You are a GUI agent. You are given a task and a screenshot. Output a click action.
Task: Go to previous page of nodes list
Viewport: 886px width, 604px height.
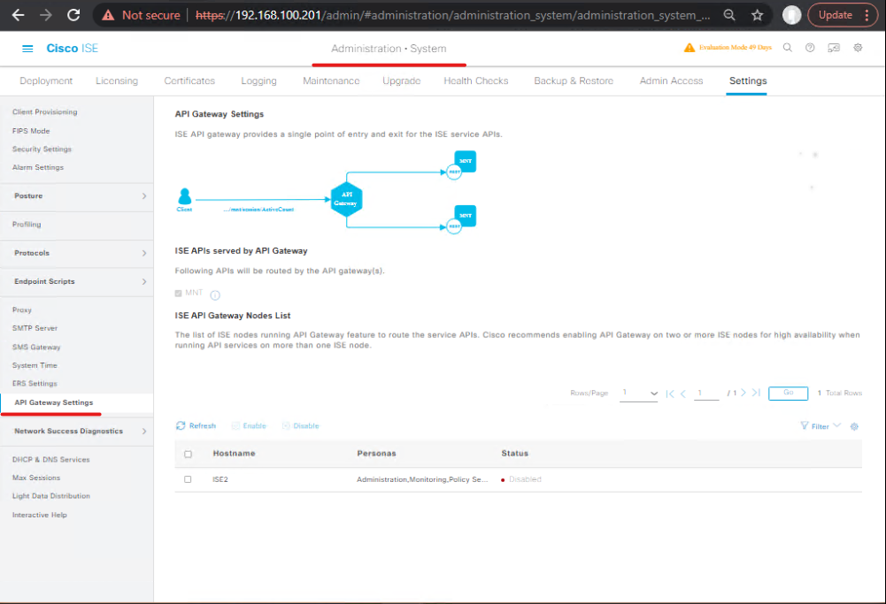click(x=683, y=394)
